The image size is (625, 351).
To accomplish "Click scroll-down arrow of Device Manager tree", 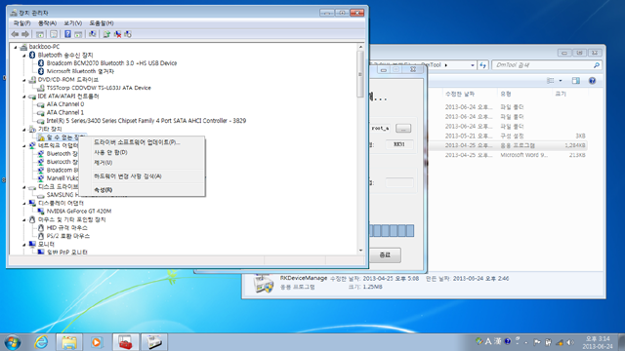I will coord(360,251).
